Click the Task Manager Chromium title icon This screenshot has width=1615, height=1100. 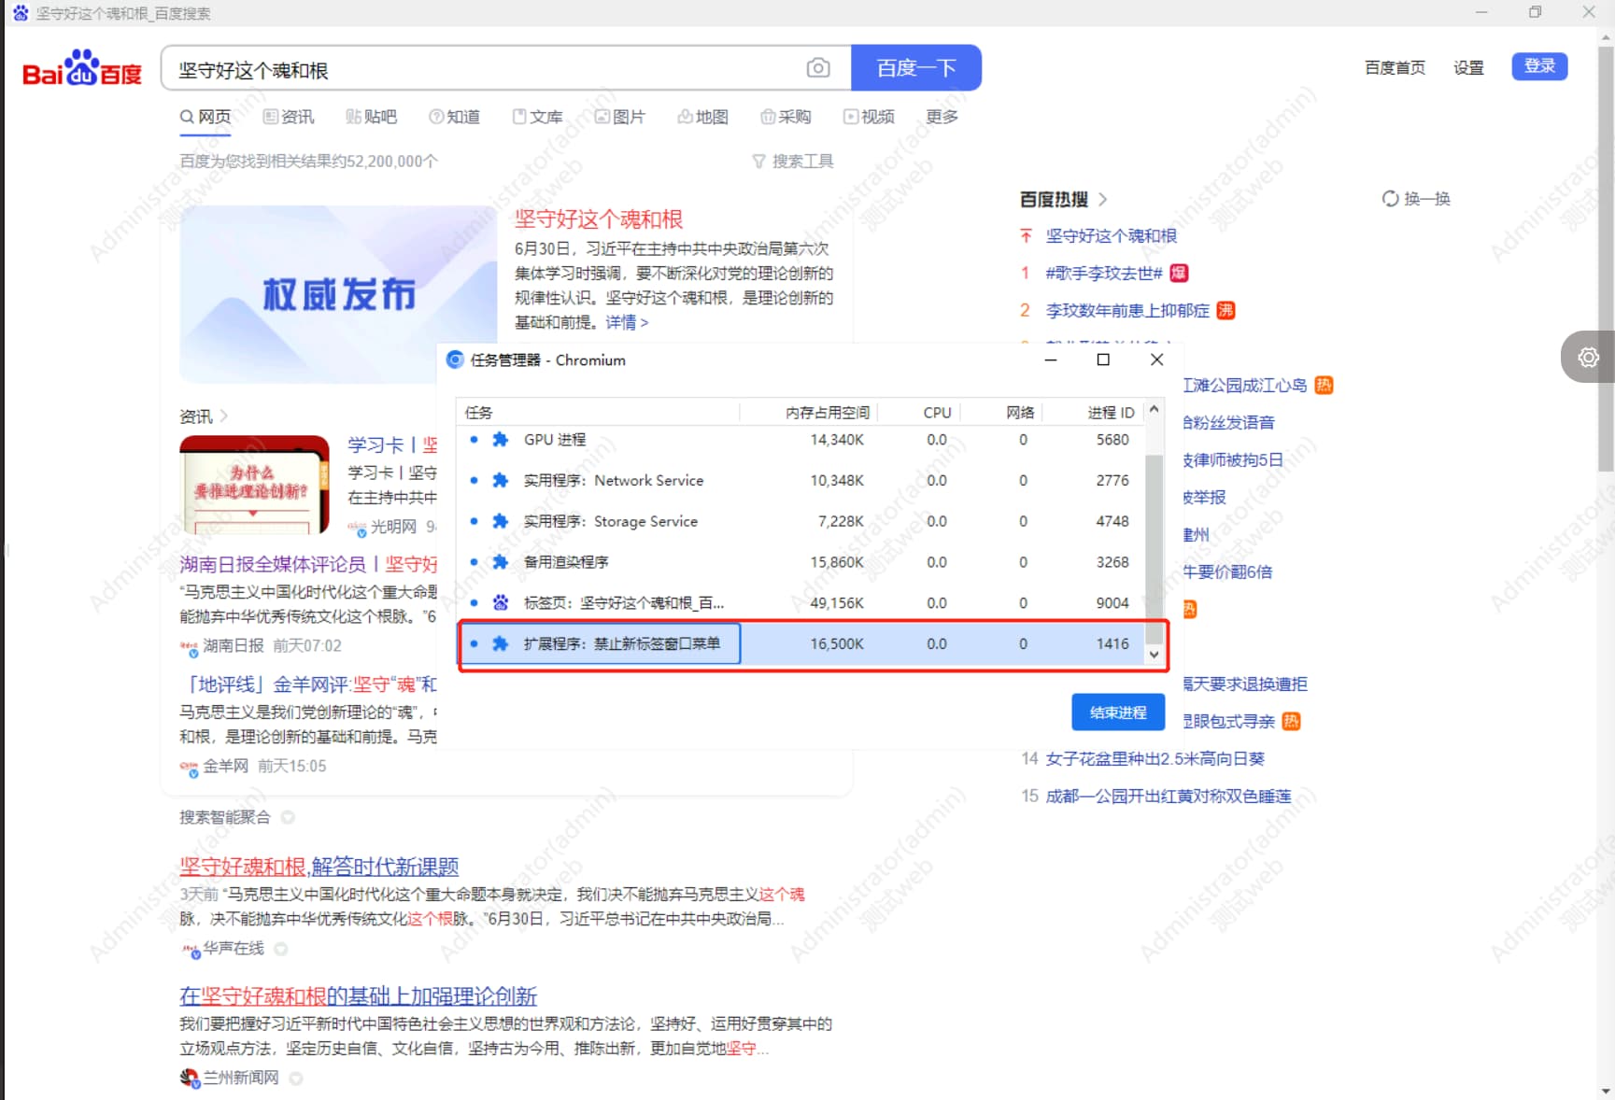pos(455,360)
